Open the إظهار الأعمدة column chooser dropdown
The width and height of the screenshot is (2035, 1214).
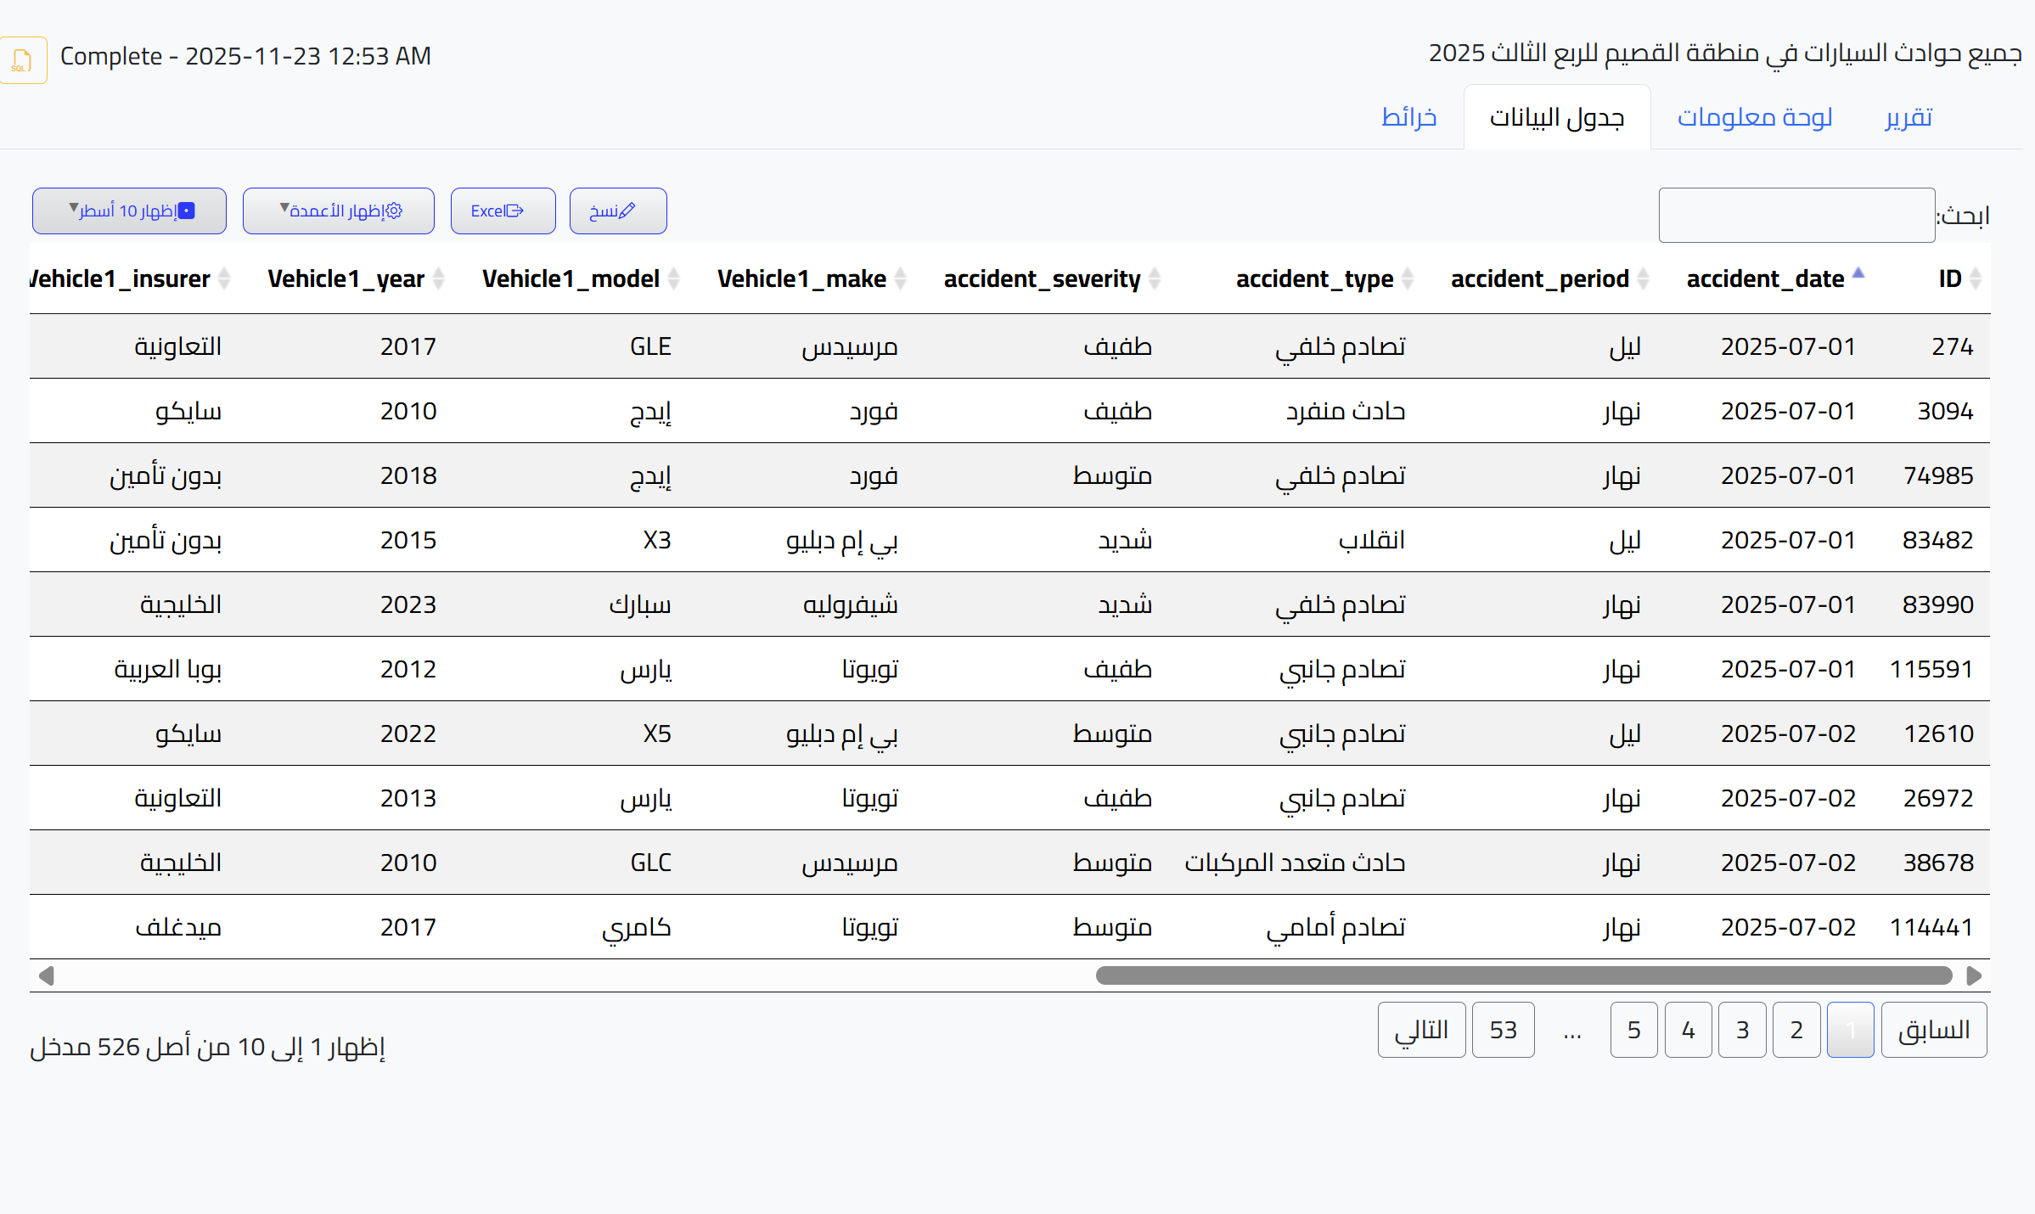338,211
